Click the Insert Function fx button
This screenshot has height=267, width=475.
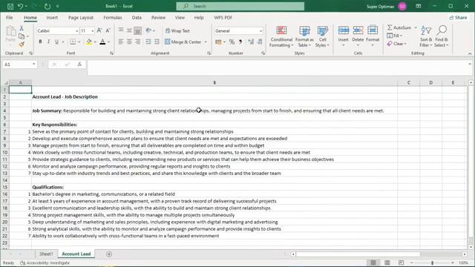[79, 65]
